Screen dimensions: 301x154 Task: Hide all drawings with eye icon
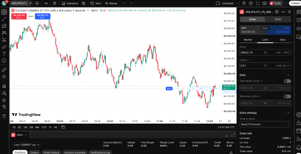[4, 107]
